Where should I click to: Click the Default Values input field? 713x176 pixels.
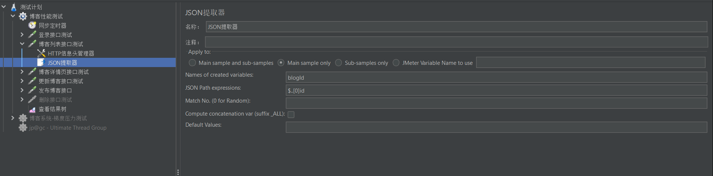[x=497, y=127]
